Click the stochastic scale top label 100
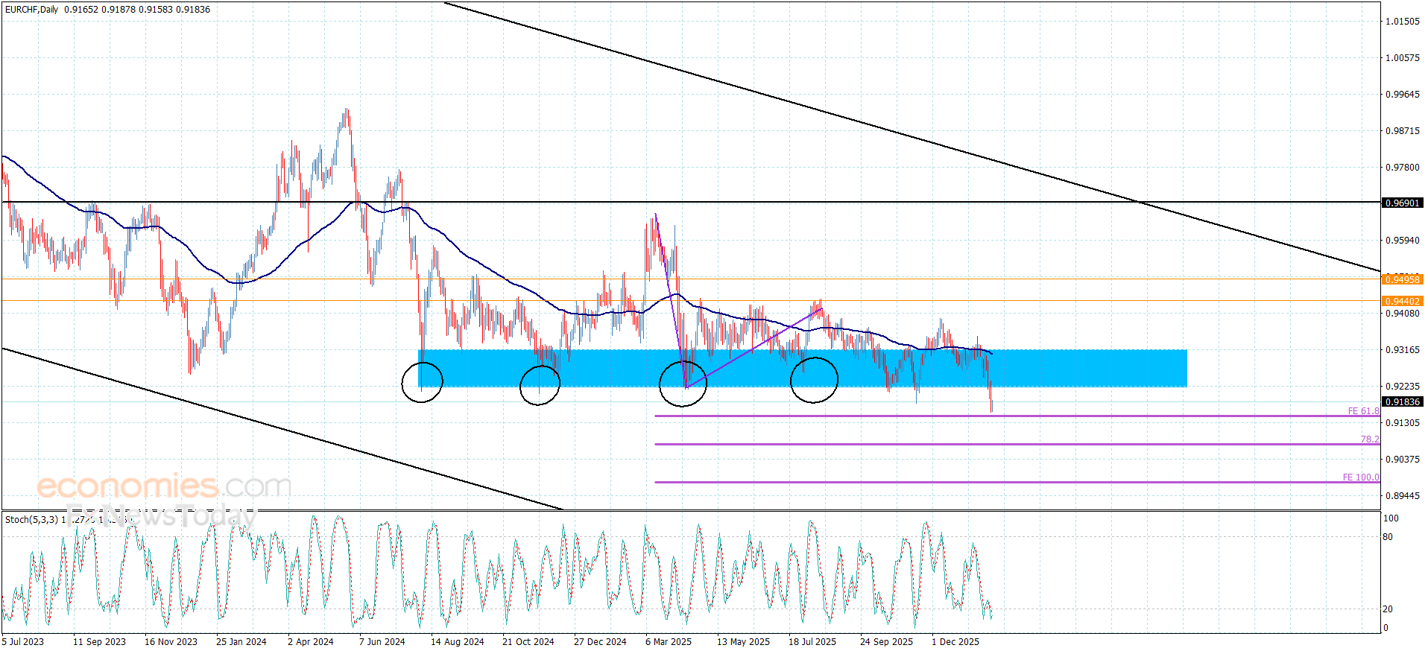This screenshot has width=1428, height=651. point(1391,518)
